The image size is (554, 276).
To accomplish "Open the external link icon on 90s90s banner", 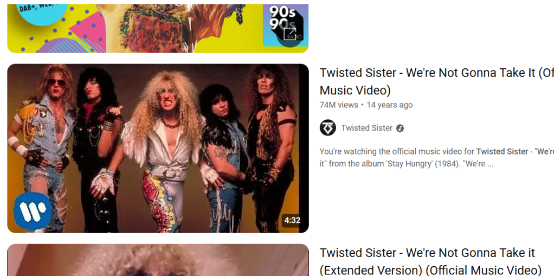I will coord(289,34).
